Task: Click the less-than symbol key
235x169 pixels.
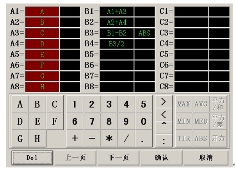Action: click(164, 115)
